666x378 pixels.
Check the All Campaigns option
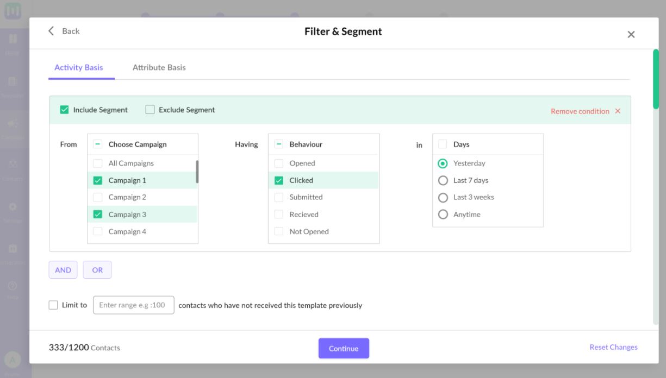[x=98, y=163]
